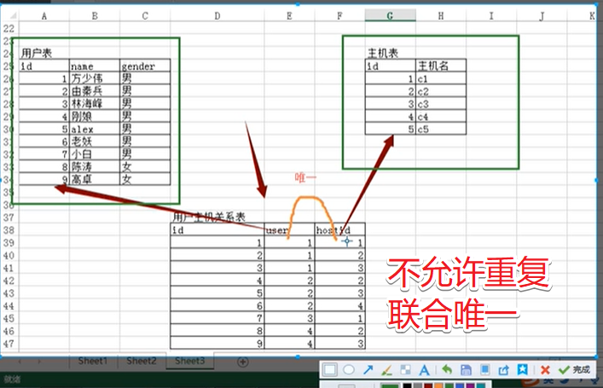The image size is (603, 388).
Task: Undo the last annotation
Action: 445,369
